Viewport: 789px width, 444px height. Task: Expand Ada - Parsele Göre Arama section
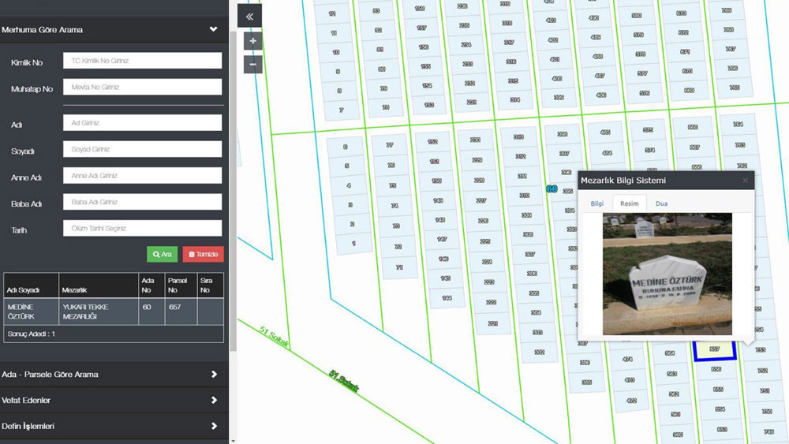(213, 374)
